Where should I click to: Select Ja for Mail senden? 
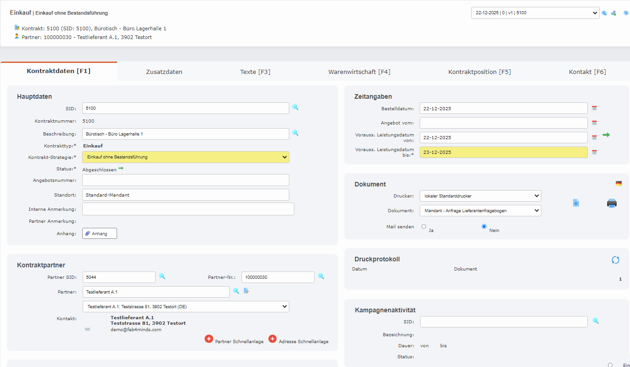pos(424,226)
